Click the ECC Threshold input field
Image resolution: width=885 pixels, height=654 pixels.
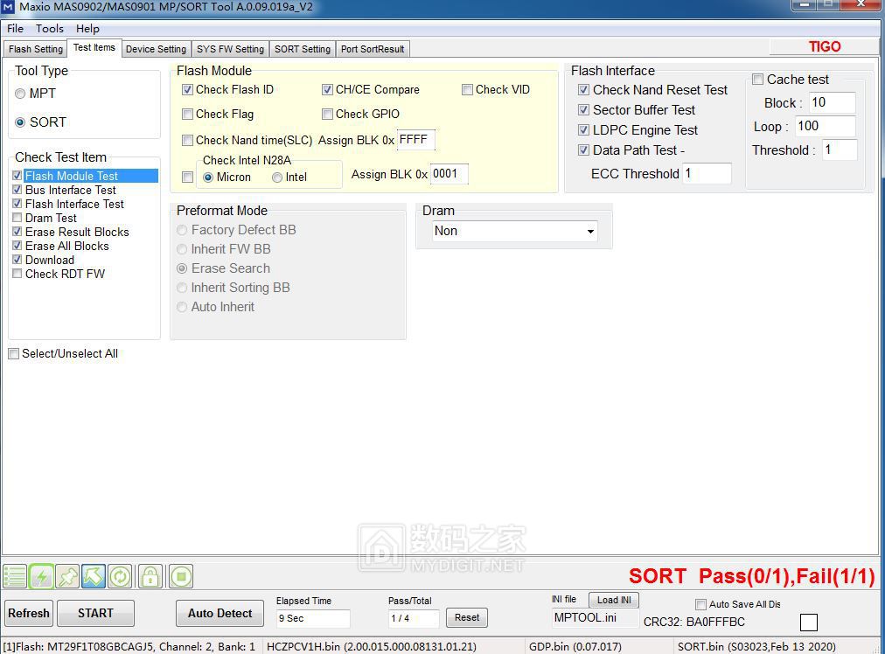click(x=706, y=173)
